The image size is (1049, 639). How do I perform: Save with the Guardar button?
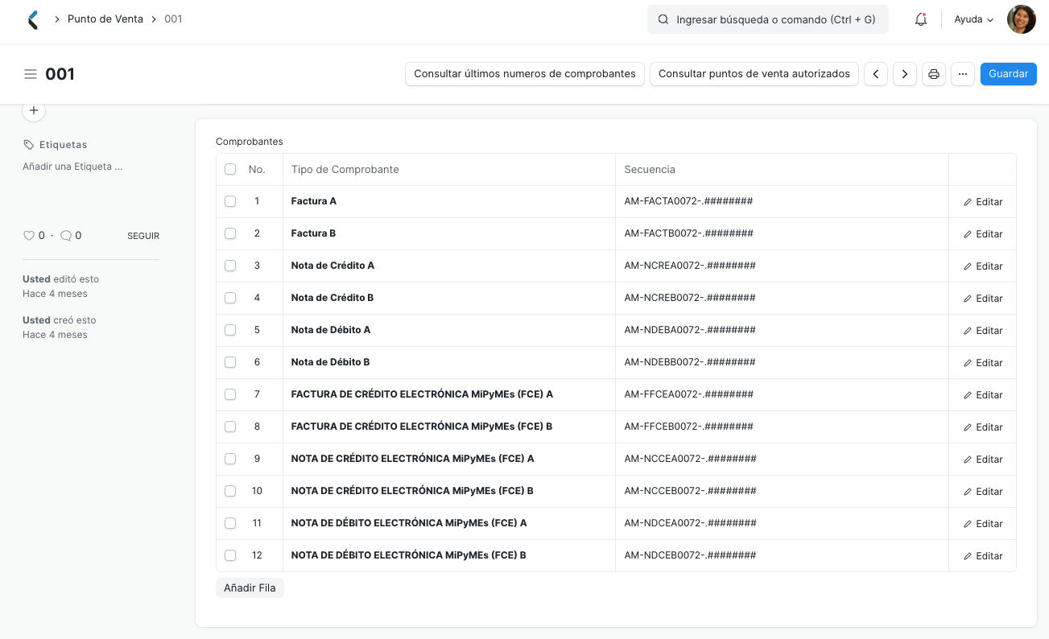pyautogui.click(x=1008, y=74)
